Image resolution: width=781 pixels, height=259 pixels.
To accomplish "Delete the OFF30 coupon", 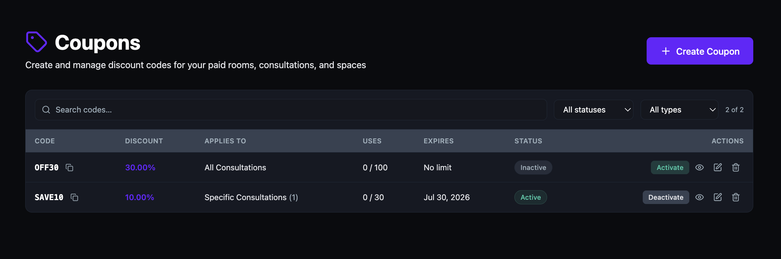I will pos(736,167).
